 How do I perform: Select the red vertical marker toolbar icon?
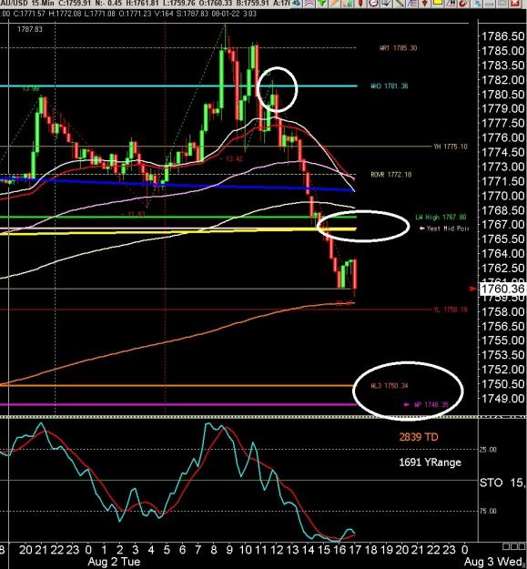coord(360,4)
